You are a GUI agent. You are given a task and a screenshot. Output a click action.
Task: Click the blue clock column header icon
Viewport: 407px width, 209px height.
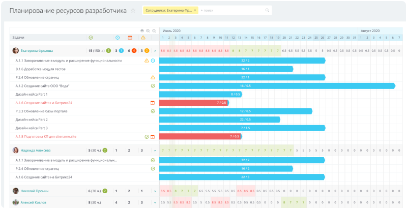click(118, 38)
